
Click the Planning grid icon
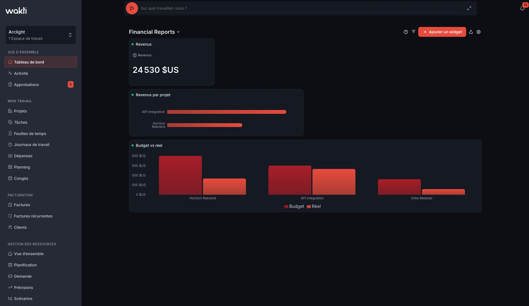pos(10,167)
